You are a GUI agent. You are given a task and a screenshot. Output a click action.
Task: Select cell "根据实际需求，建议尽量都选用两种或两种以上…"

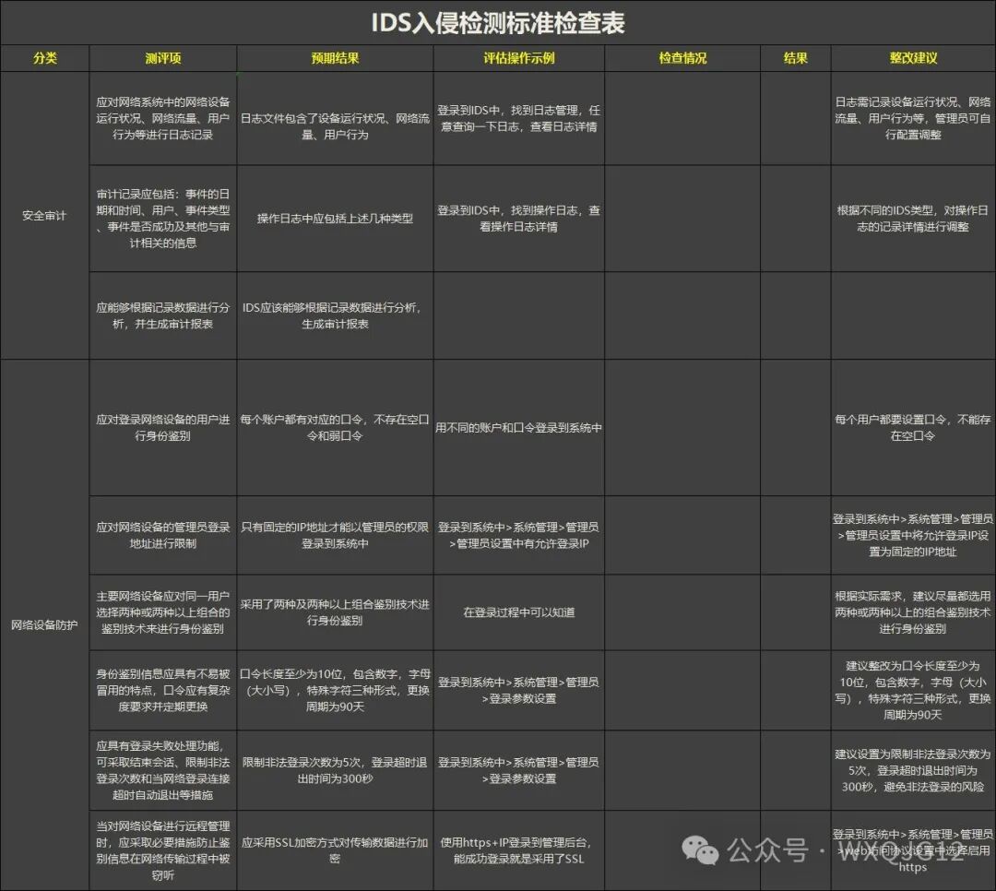tap(913, 612)
